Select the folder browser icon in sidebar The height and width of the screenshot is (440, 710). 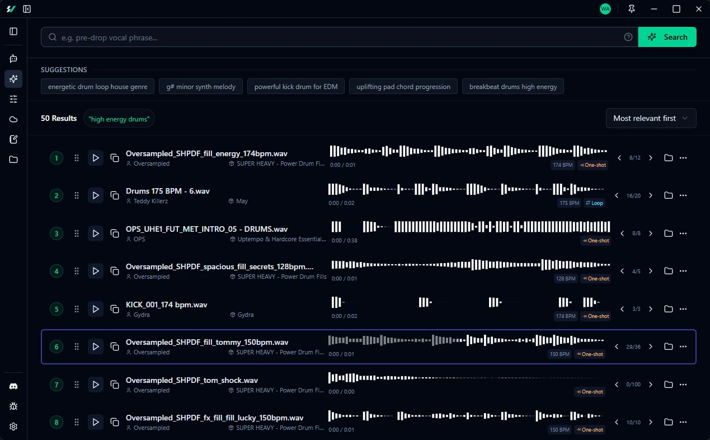[x=13, y=160]
